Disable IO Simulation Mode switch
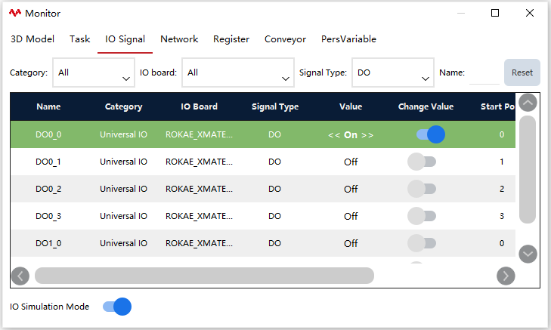The image size is (551, 330). [117, 307]
